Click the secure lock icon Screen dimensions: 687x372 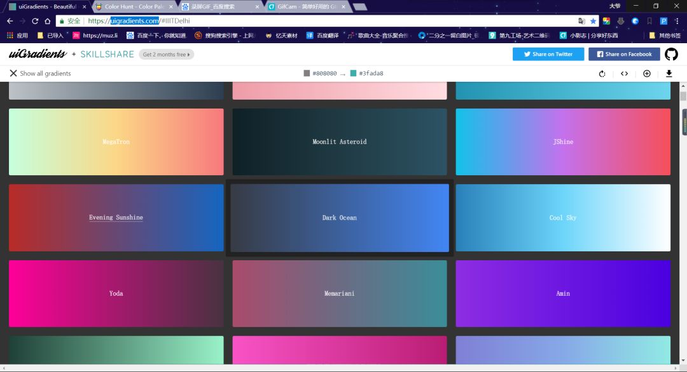click(x=62, y=21)
